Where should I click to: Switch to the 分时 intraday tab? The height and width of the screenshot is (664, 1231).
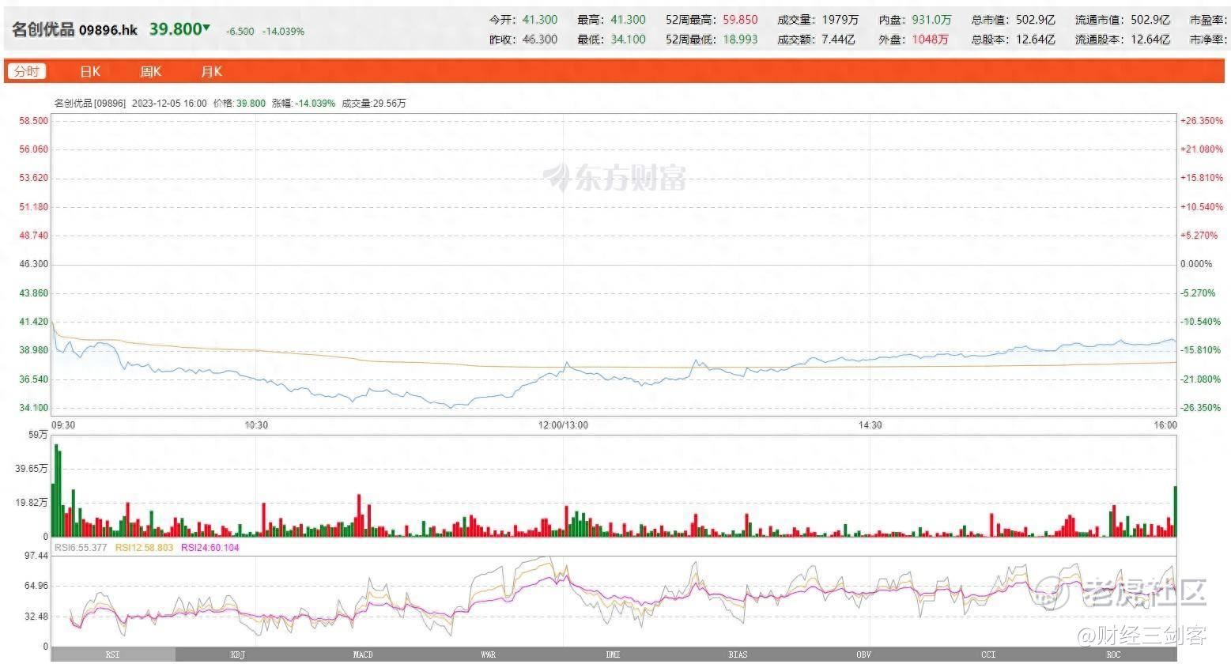coord(26,71)
